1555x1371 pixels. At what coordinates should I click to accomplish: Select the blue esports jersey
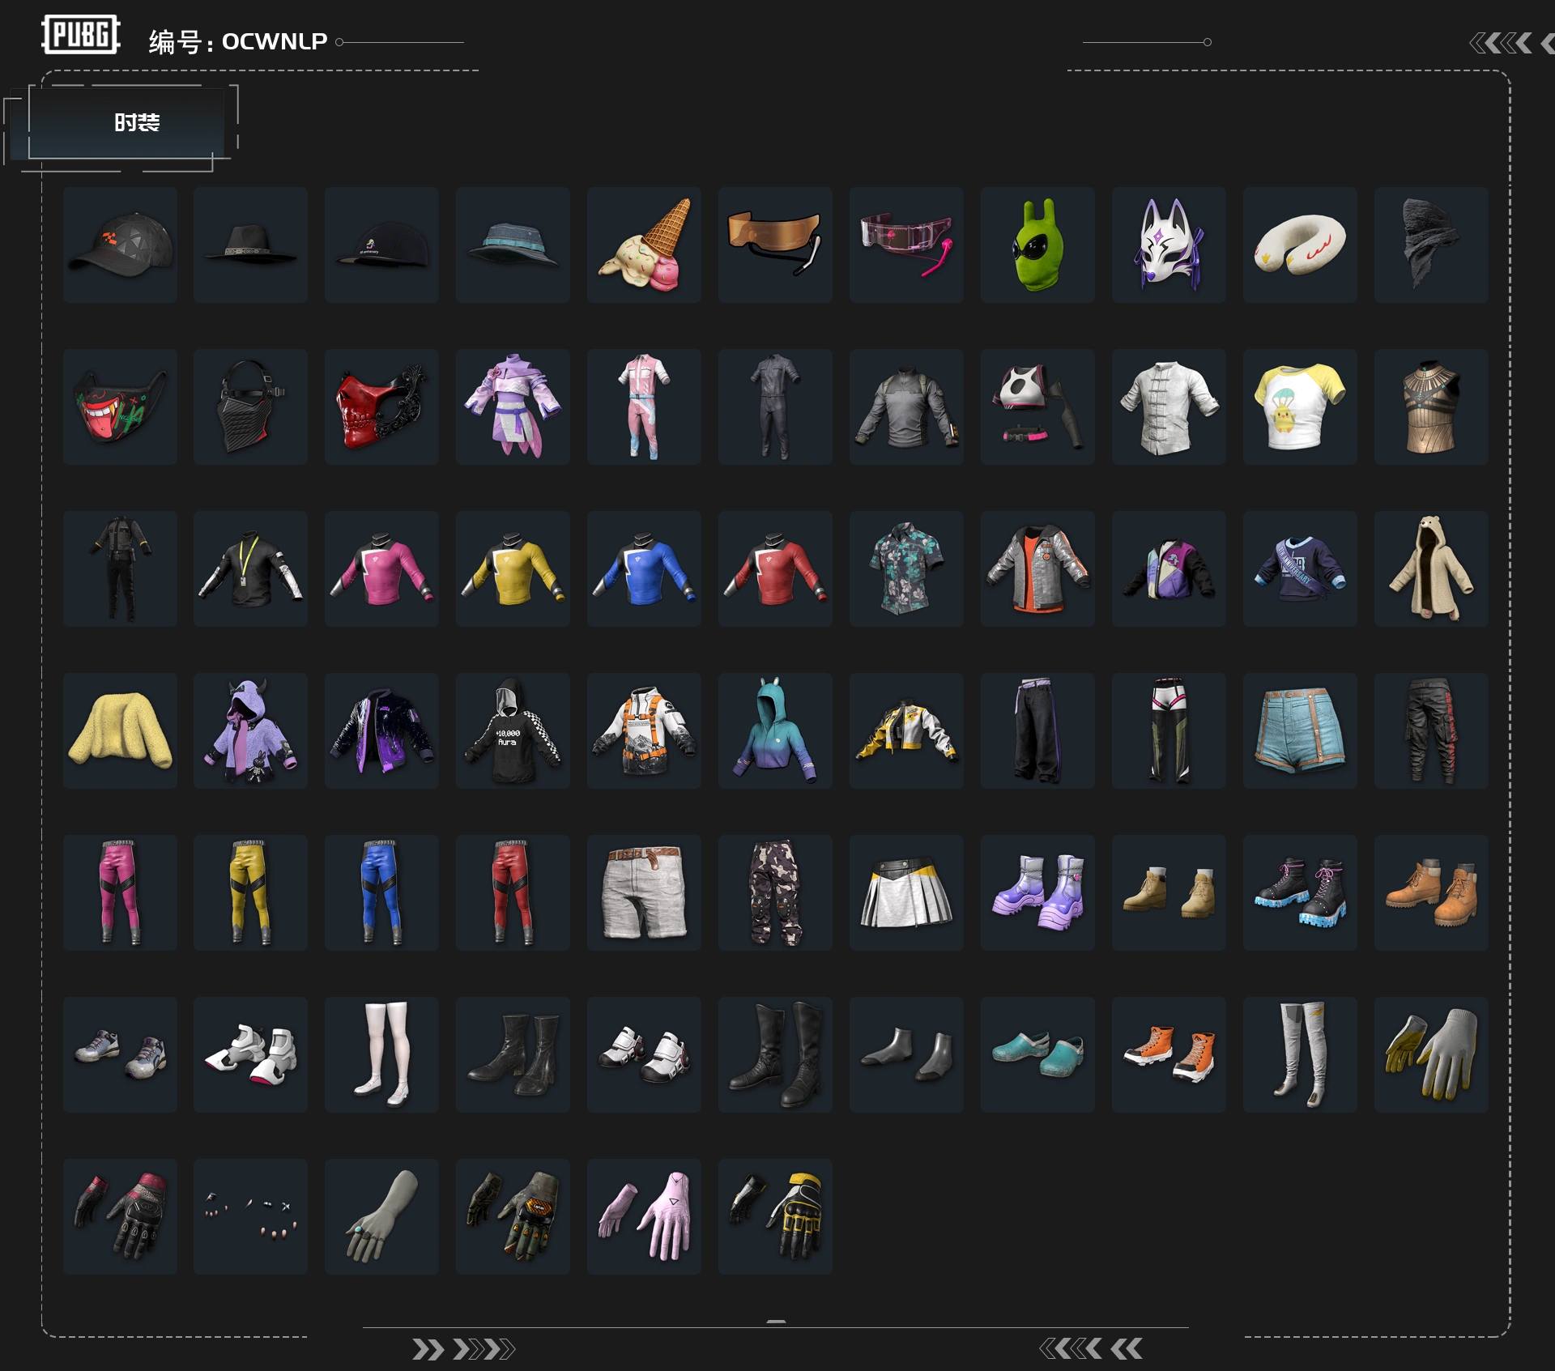(644, 568)
